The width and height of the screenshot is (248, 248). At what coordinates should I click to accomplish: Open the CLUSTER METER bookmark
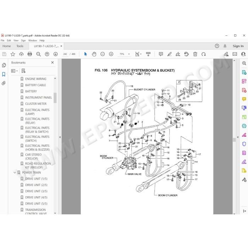pos(36,104)
